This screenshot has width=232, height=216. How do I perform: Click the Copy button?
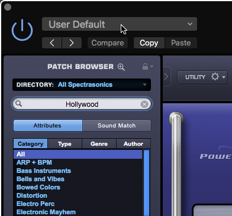(x=149, y=42)
